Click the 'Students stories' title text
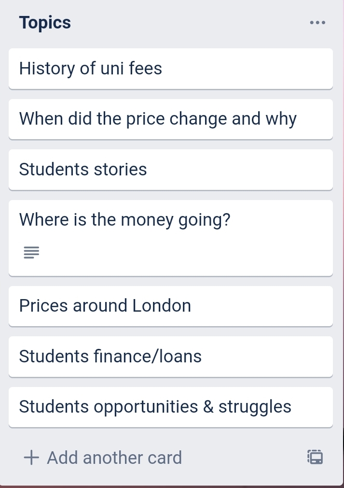 (83, 170)
